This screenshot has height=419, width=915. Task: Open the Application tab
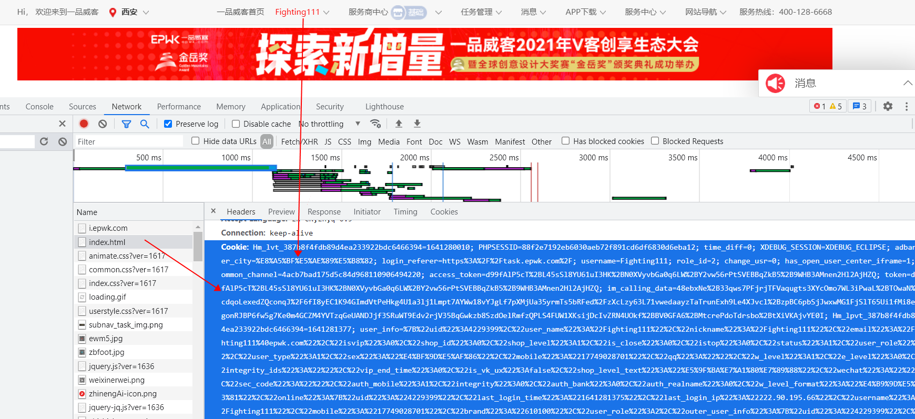281,106
